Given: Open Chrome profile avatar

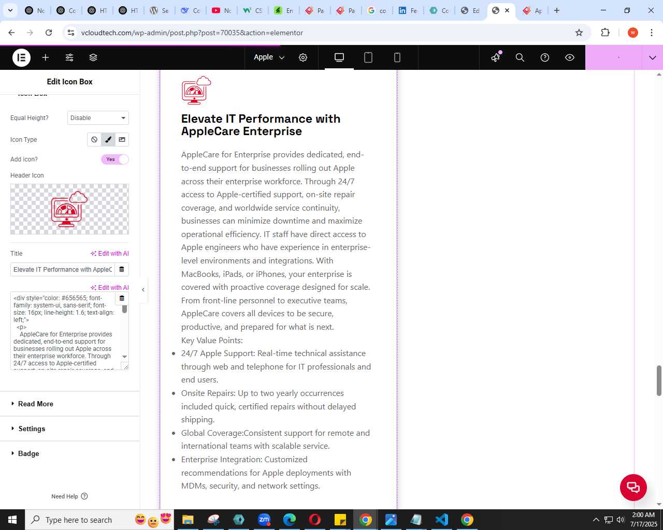Looking at the screenshot, I should pos(632,33).
